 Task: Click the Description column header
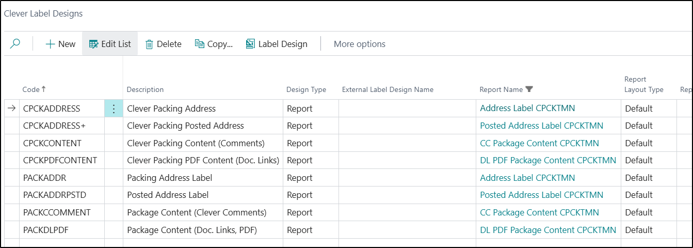click(x=145, y=89)
